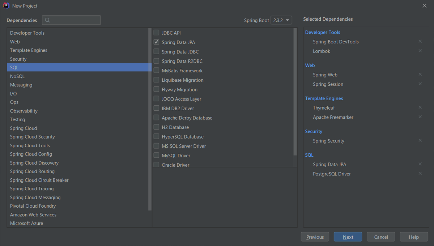Remove Thymeleaf from selected dependencies
Image resolution: width=434 pixels, height=246 pixels.
pos(420,107)
